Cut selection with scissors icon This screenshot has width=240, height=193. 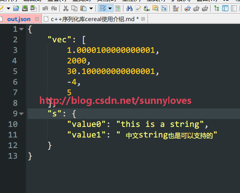pyautogui.click(x=66, y=8)
